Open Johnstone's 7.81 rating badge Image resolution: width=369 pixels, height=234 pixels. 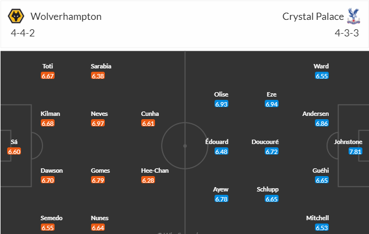tap(355, 151)
